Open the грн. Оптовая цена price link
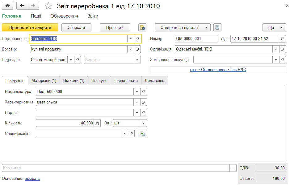290x186 pixels. click(x=218, y=70)
